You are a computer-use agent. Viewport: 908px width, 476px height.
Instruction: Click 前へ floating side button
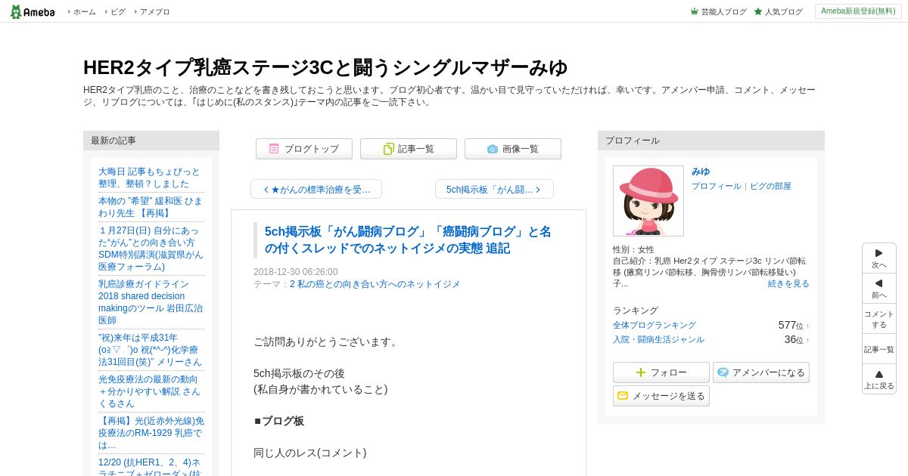tap(879, 289)
